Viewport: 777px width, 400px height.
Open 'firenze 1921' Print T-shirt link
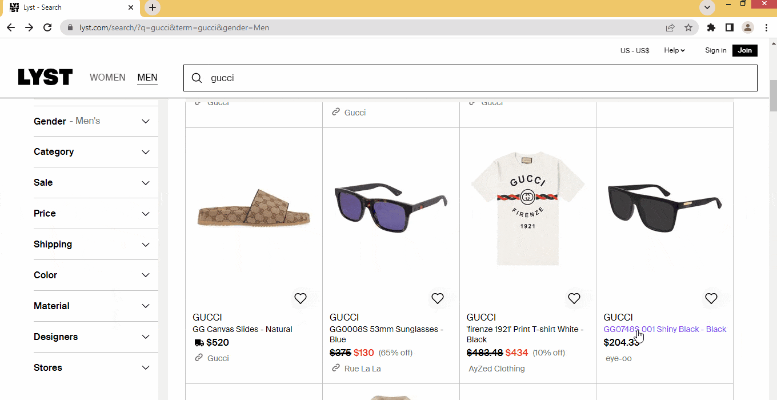click(x=525, y=334)
